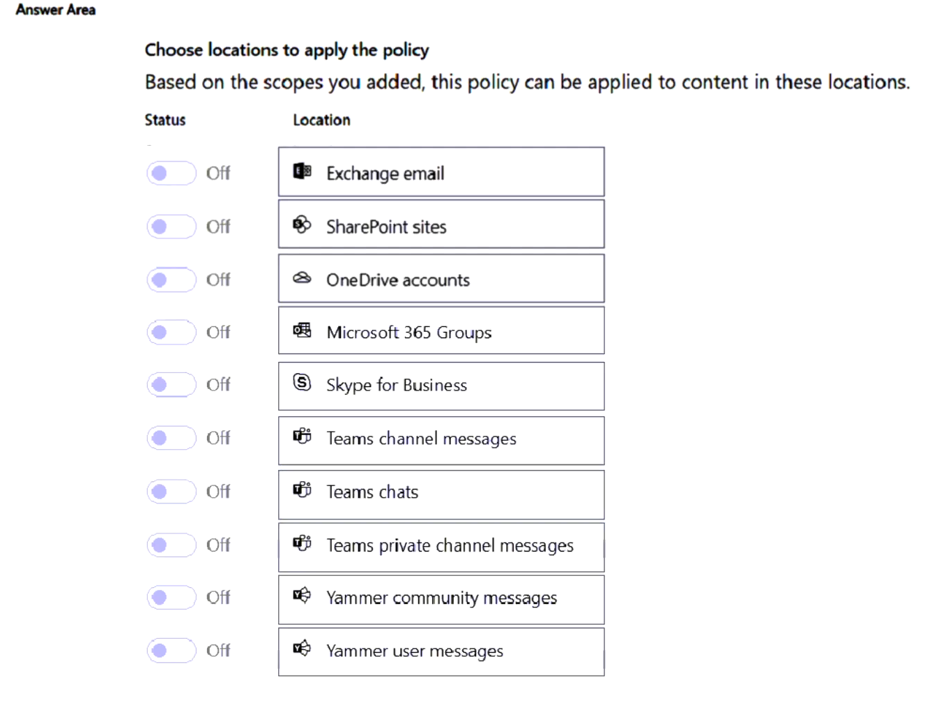
Task: Select the 'Microsoft 365 Groups' location label
Action: [x=409, y=333]
